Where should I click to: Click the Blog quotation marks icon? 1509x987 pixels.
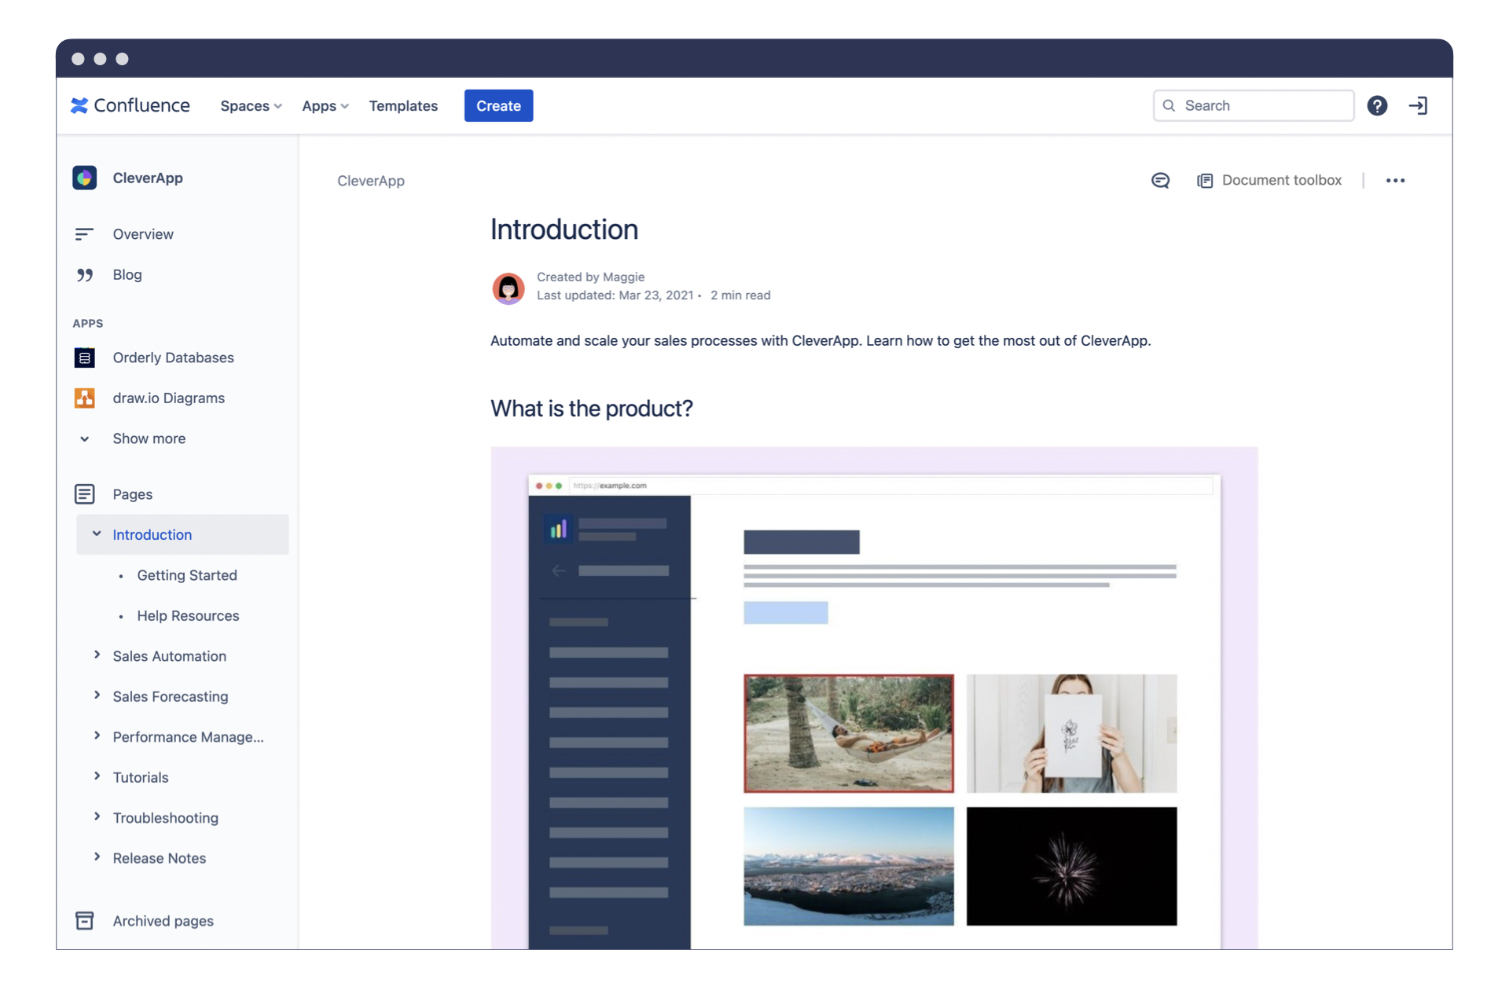(85, 274)
